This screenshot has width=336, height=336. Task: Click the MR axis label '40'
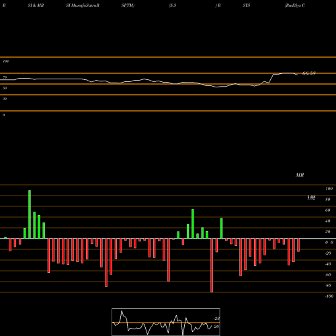pyautogui.click(x=328, y=221)
